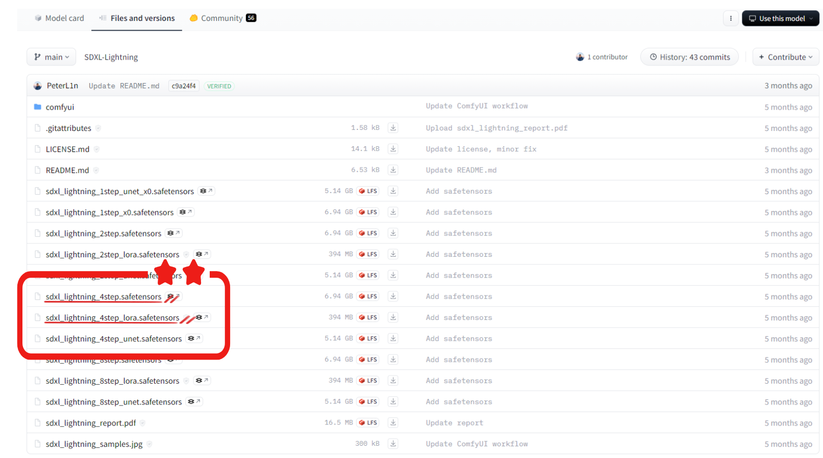View pickle scan badge for 2step.safetensors

click(173, 233)
